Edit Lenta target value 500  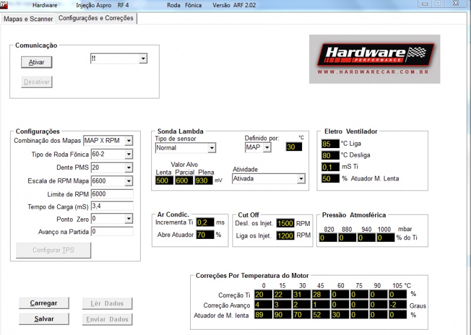[x=164, y=180]
